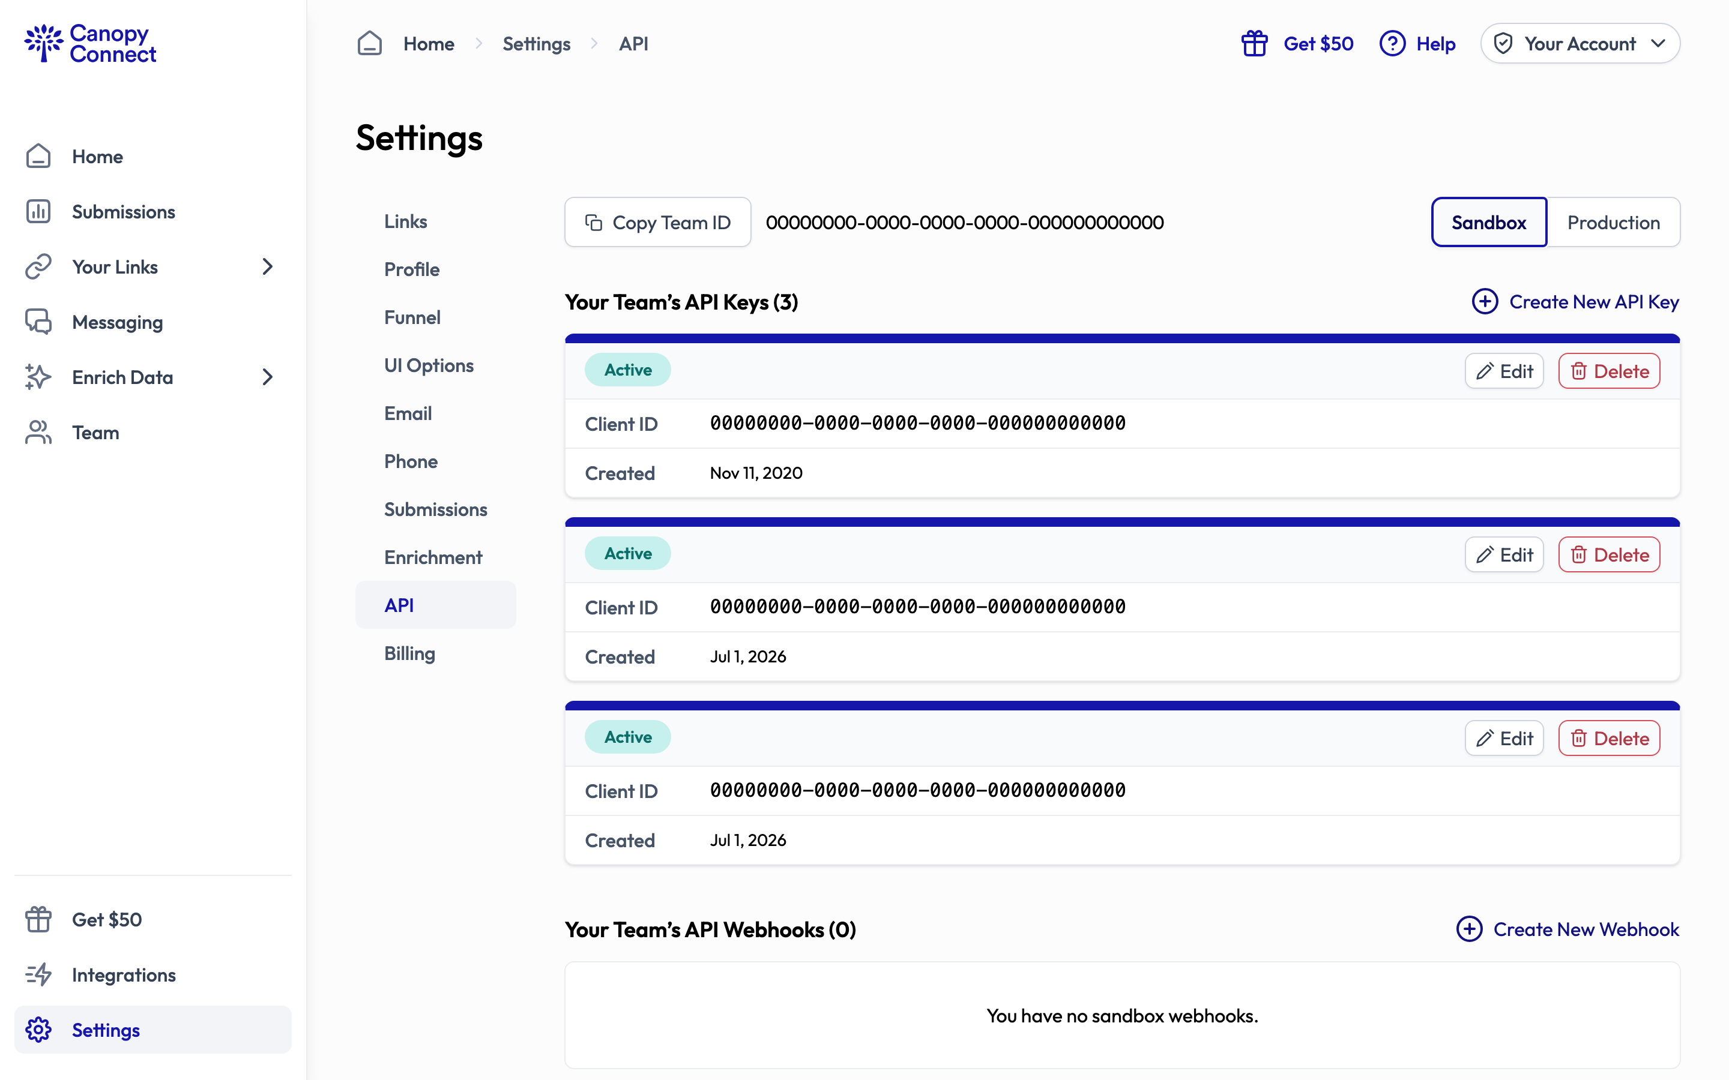The image size is (1729, 1080).
Task: Click the Enrich Data sparkle icon
Action: pos(38,377)
